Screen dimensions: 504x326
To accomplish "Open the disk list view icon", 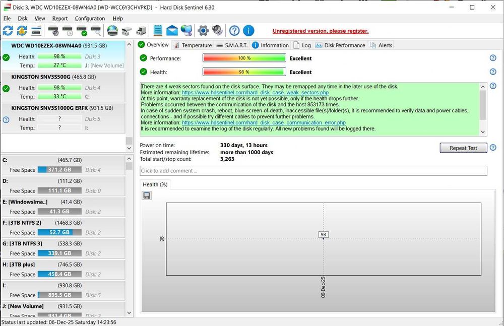I will [36, 31].
